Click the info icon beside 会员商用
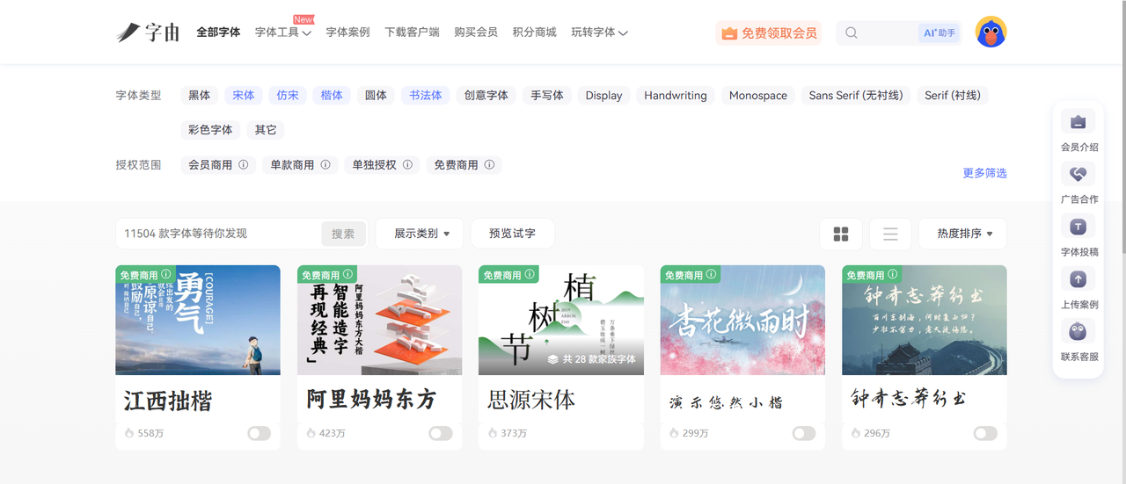Viewport: 1126px width, 484px height. coord(244,164)
